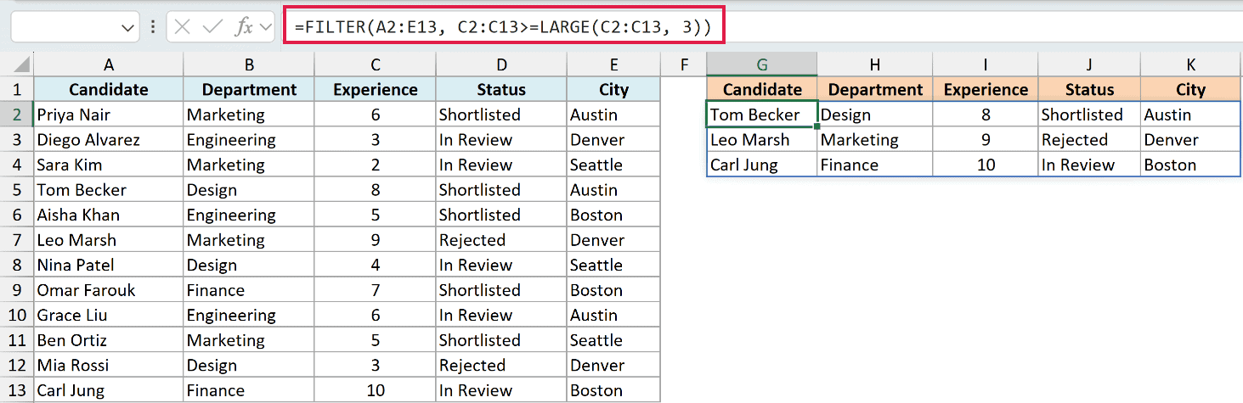Click the Experience header cell in column C
1243x403 pixels.
[x=375, y=89]
